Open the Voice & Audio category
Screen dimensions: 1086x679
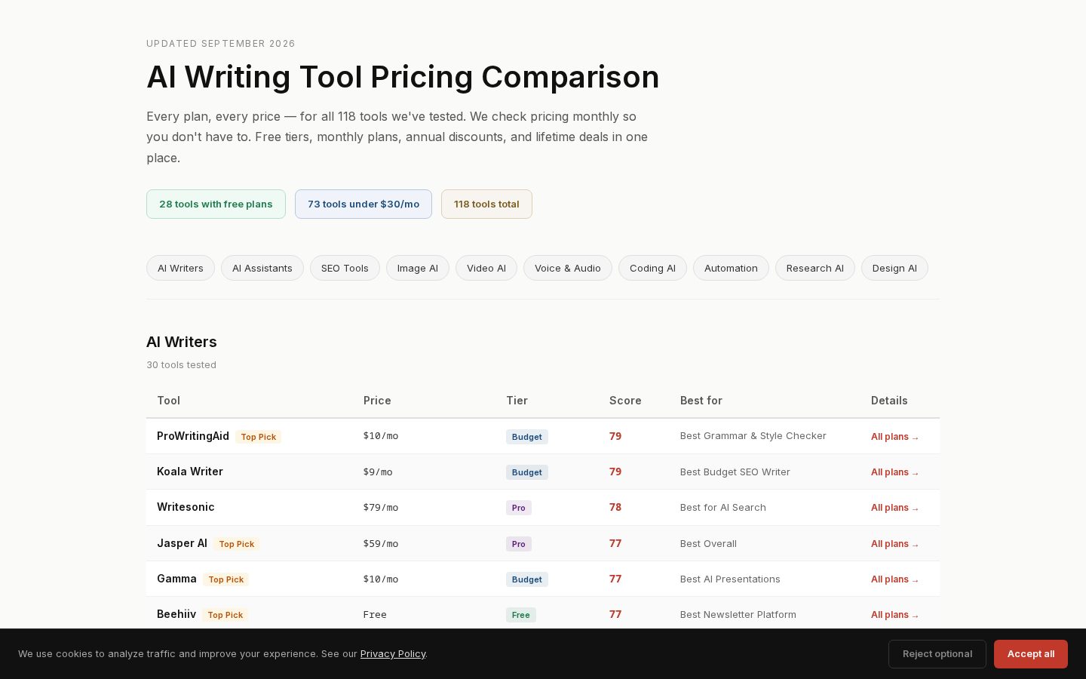pyautogui.click(x=568, y=268)
